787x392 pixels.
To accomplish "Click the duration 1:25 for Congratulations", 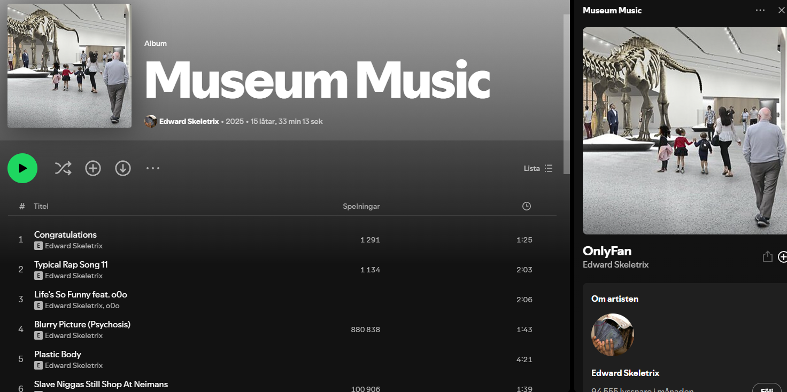I will tap(524, 240).
